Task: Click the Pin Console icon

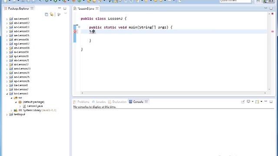Action: click(x=243, y=101)
